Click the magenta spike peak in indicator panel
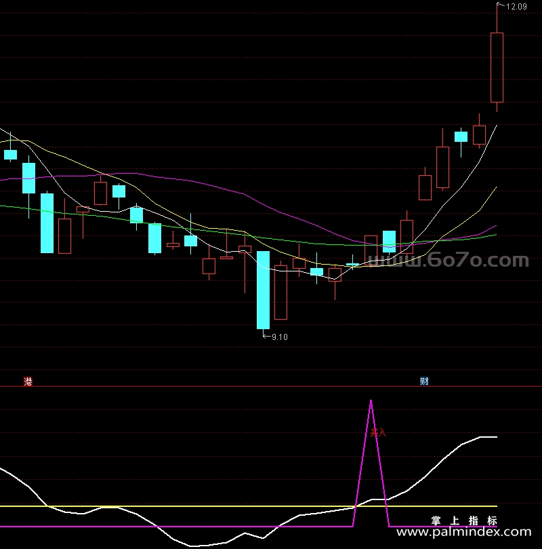The height and width of the screenshot is (549, 542). click(371, 401)
